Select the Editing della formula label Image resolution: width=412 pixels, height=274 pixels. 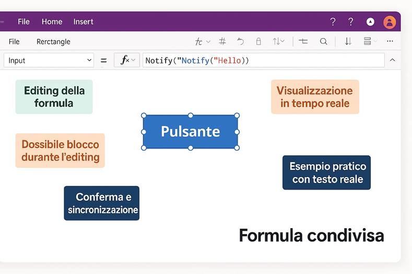pyautogui.click(x=54, y=97)
